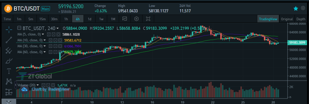
Task: Open the Chart by TradingView link
Action: (x=50, y=89)
